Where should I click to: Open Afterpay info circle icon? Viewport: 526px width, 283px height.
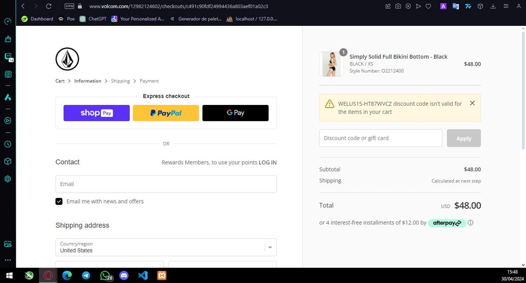pos(471,223)
